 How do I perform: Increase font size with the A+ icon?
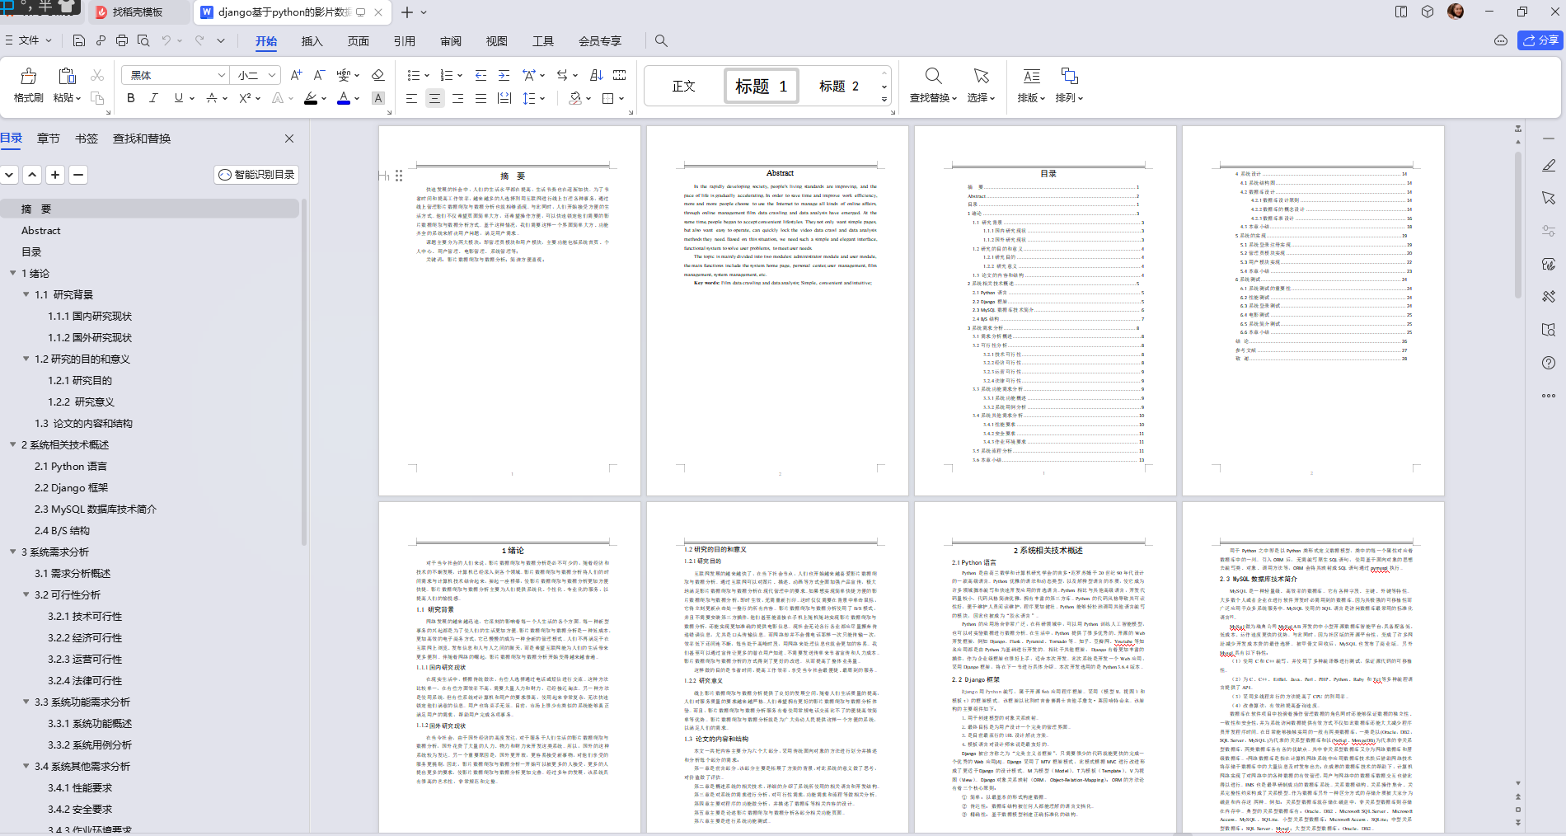[x=297, y=75]
